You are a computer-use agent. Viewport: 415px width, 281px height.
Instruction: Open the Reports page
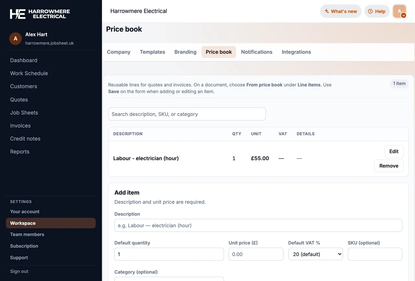[20, 152]
